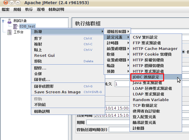Toggle the test plan tree handle
Screen dimensions: 189x140
click(x=3, y=21)
